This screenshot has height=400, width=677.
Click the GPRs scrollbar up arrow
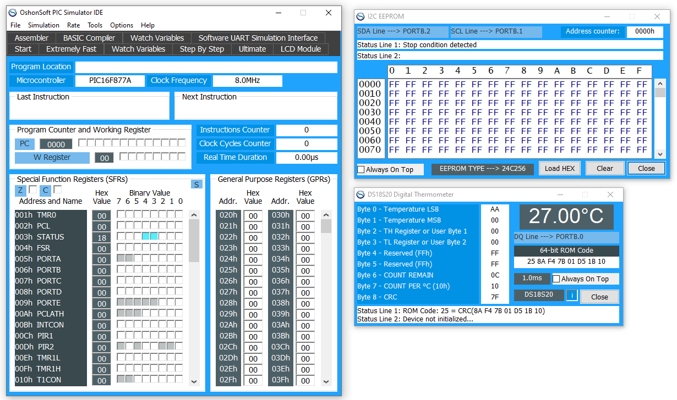pyautogui.click(x=326, y=215)
